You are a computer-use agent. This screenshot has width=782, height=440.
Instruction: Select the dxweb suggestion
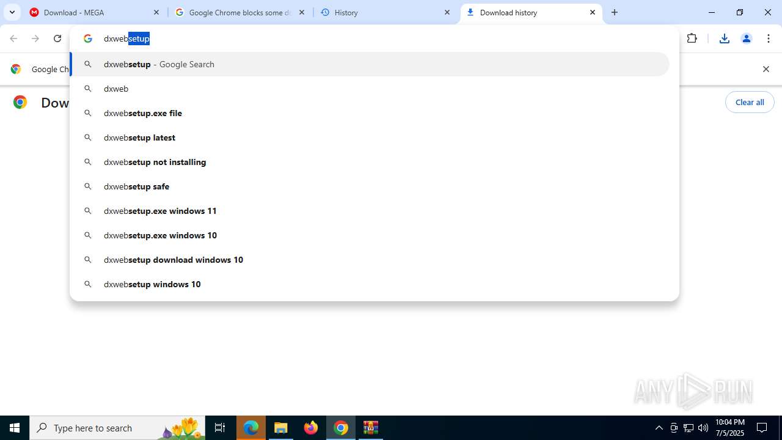tap(370, 89)
